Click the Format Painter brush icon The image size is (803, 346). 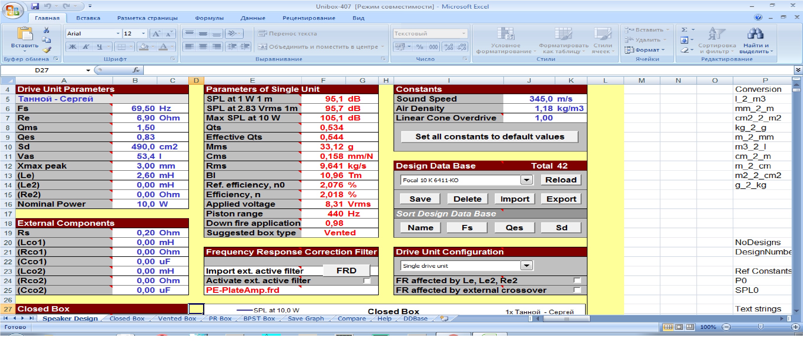tap(47, 50)
